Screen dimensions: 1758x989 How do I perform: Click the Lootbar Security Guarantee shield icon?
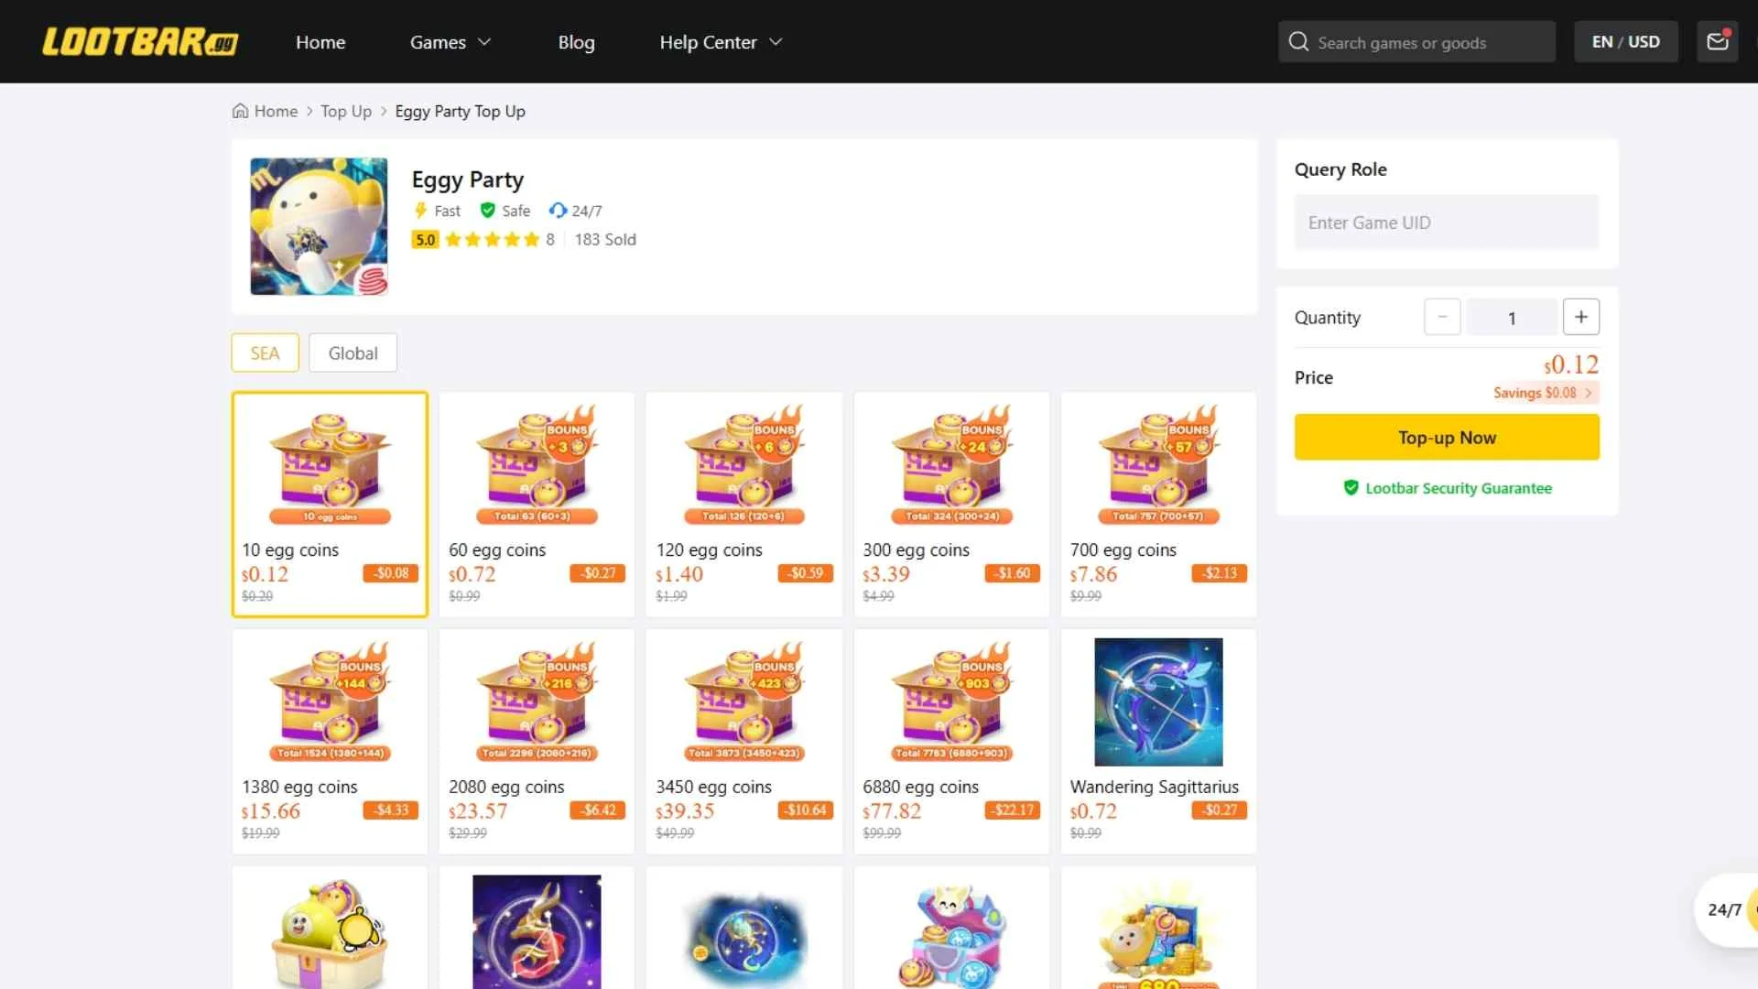[1351, 488]
